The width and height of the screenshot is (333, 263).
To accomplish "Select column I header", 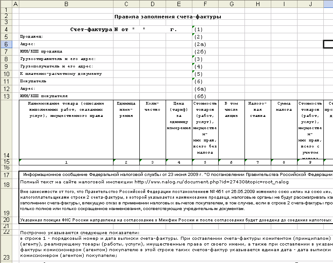I will [x=284, y=4].
